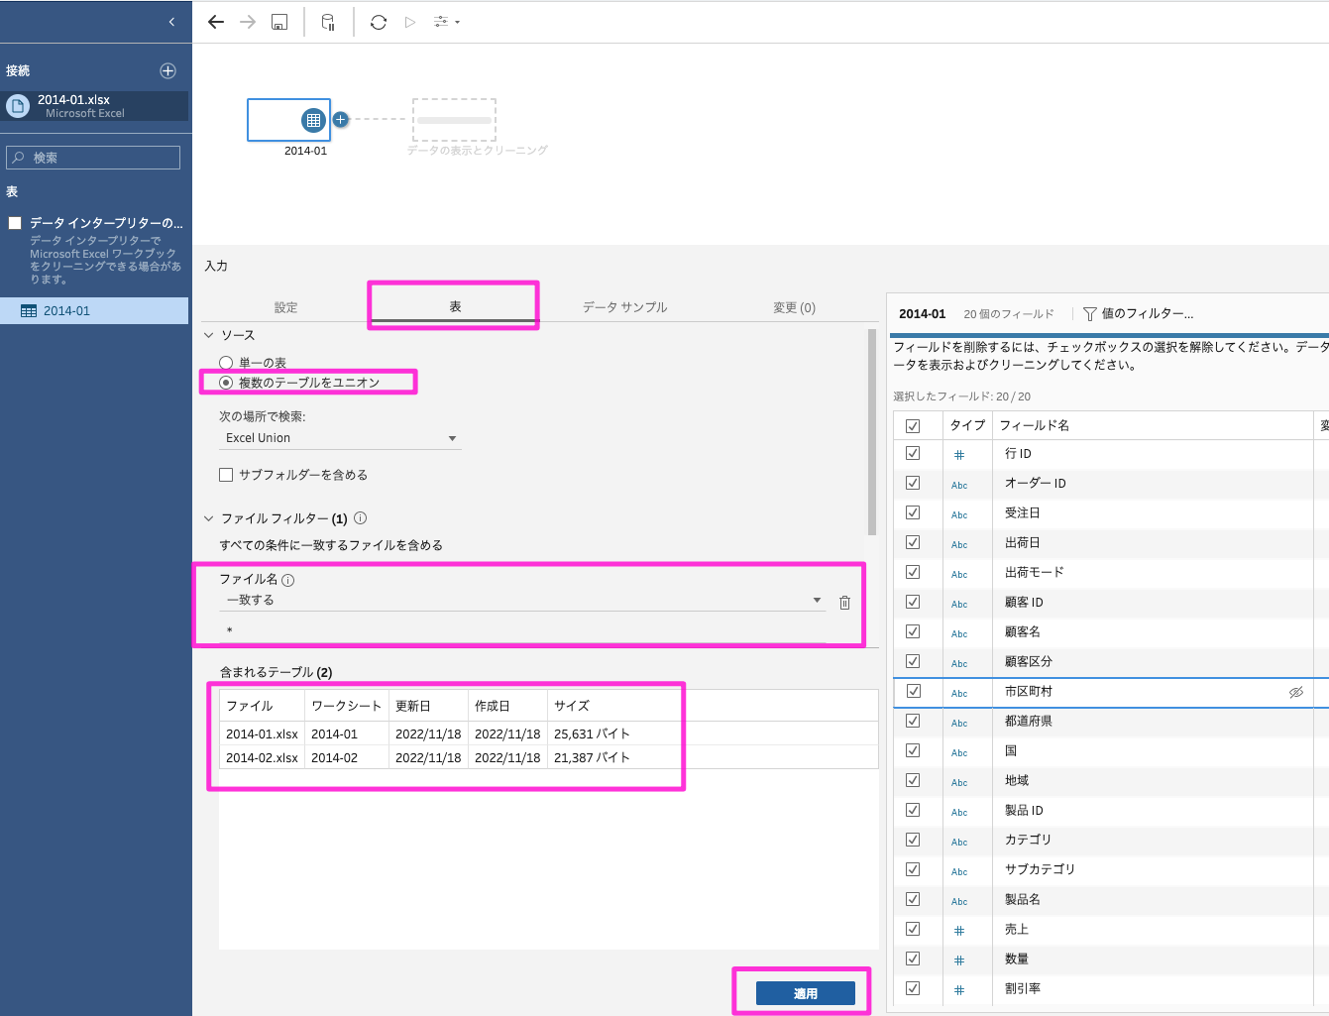Refresh the data connection
The height and width of the screenshot is (1016, 1329).
378,21
